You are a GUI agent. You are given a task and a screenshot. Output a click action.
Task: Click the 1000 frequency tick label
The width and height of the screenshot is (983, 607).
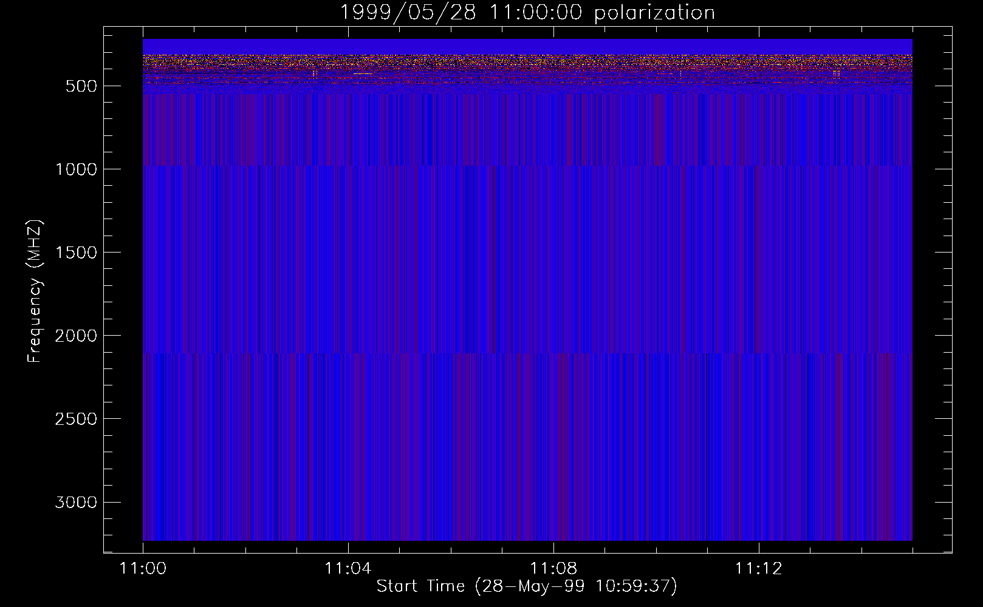(x=76, y=169)
